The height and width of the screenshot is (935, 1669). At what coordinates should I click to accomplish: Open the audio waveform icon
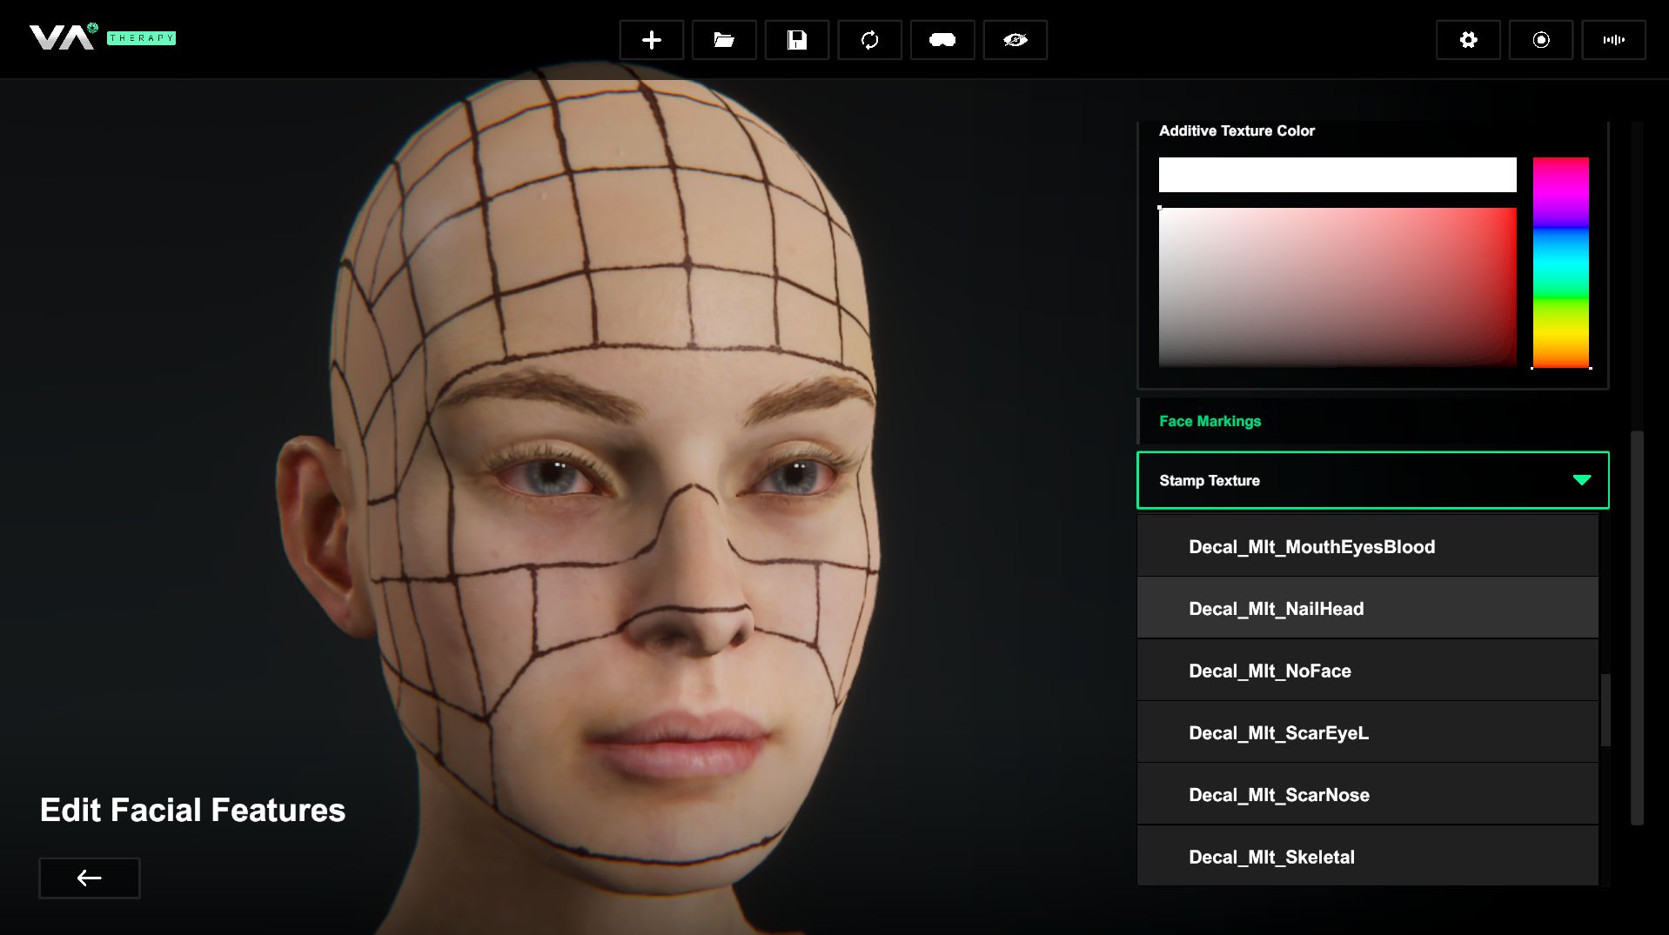[x=1613, y=40]
